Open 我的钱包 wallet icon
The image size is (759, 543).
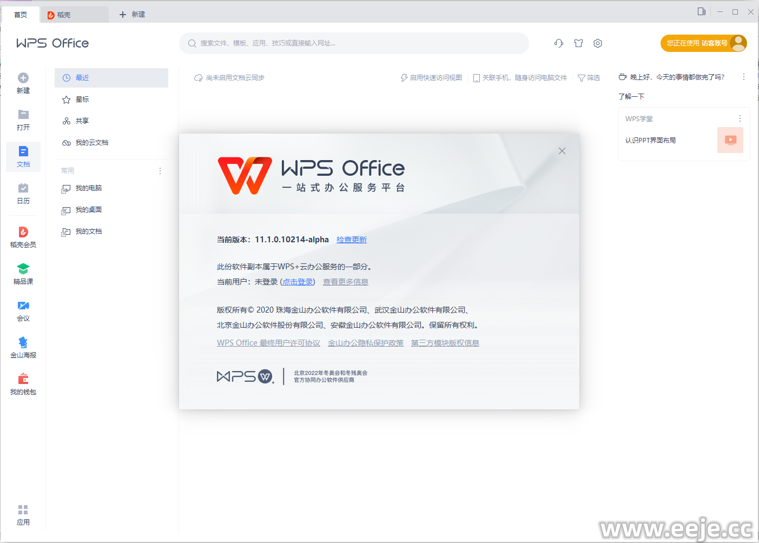tap(23, 379)
